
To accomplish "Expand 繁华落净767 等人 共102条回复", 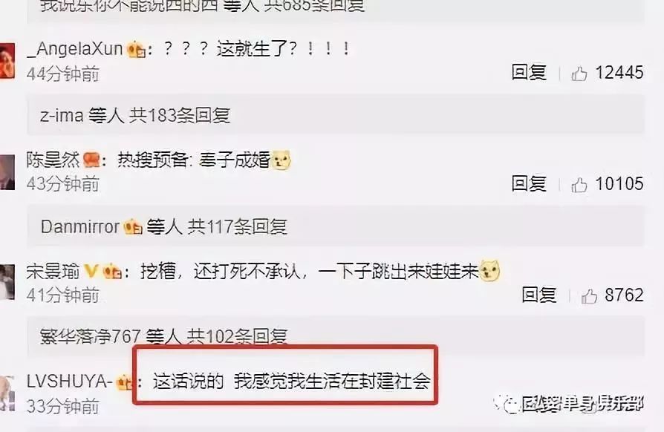I will (x=336, y=336).
